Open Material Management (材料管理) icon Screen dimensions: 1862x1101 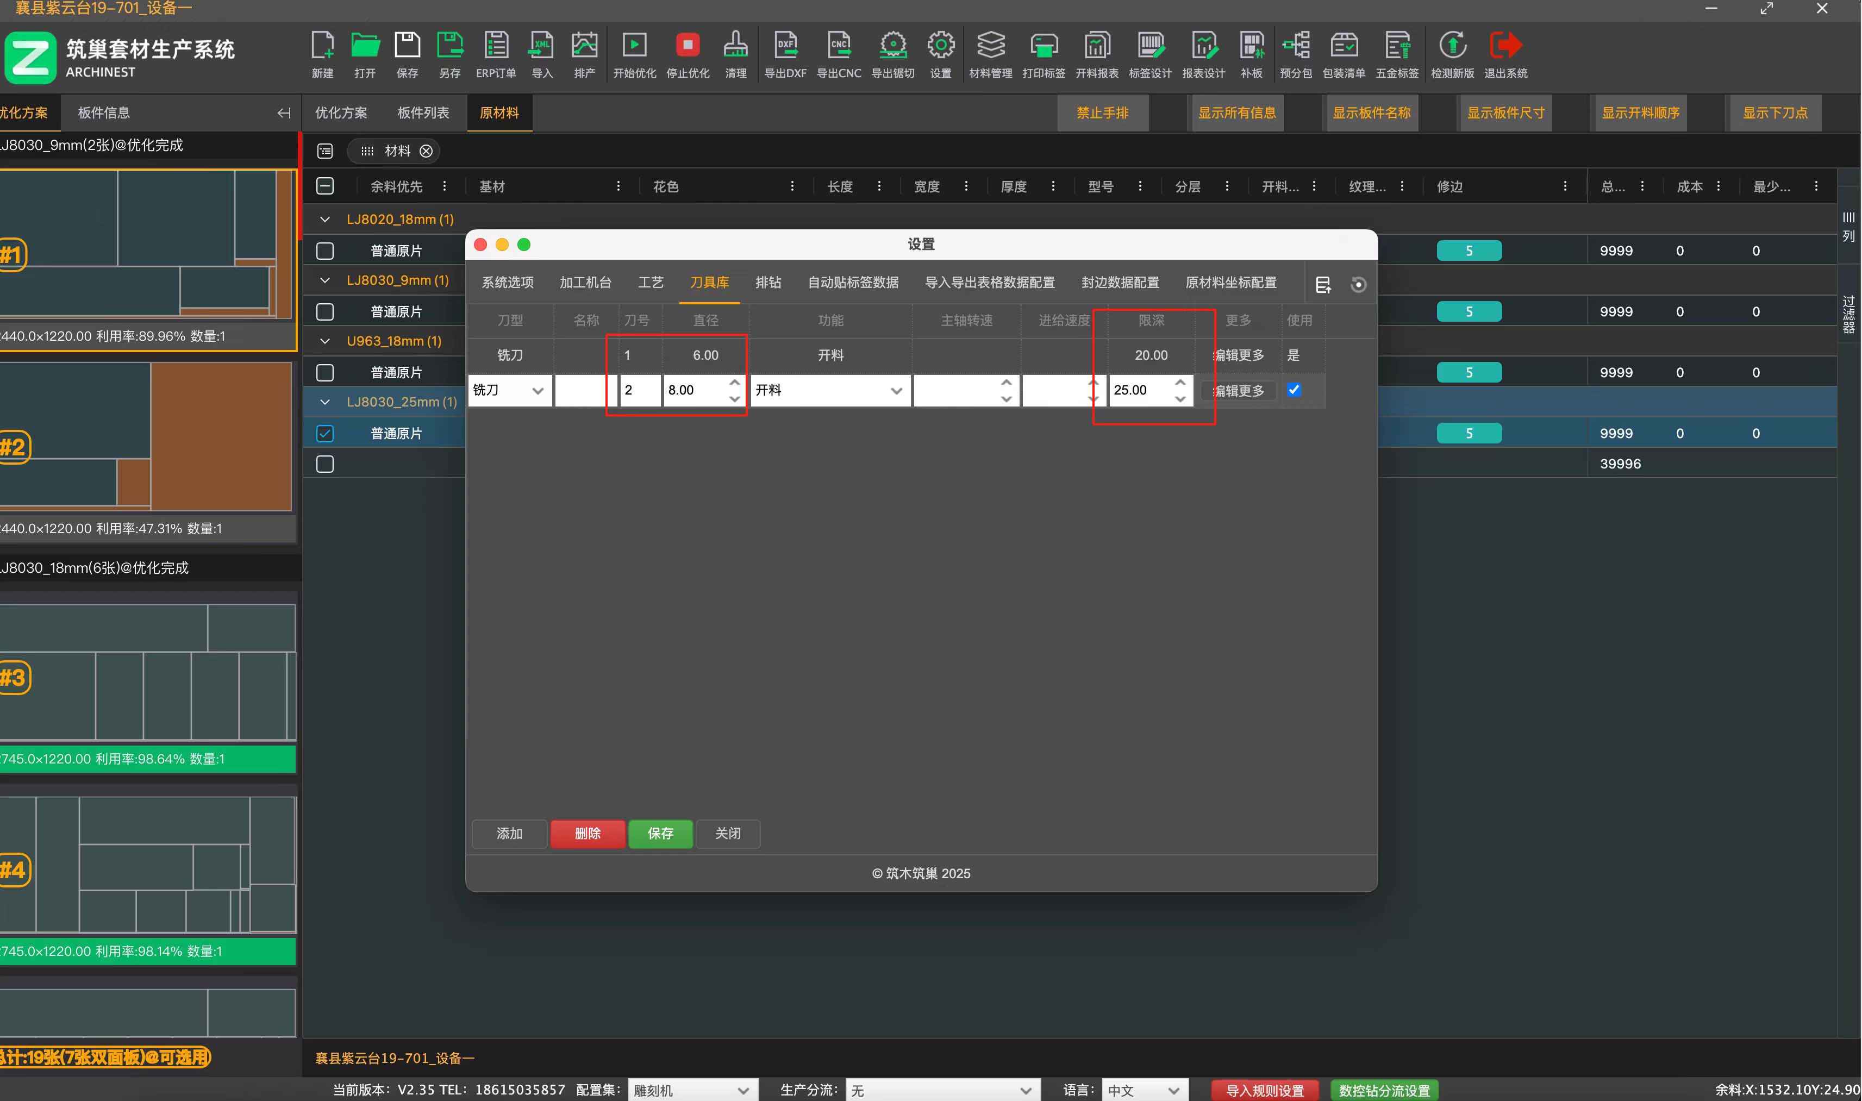coord(990,46)
